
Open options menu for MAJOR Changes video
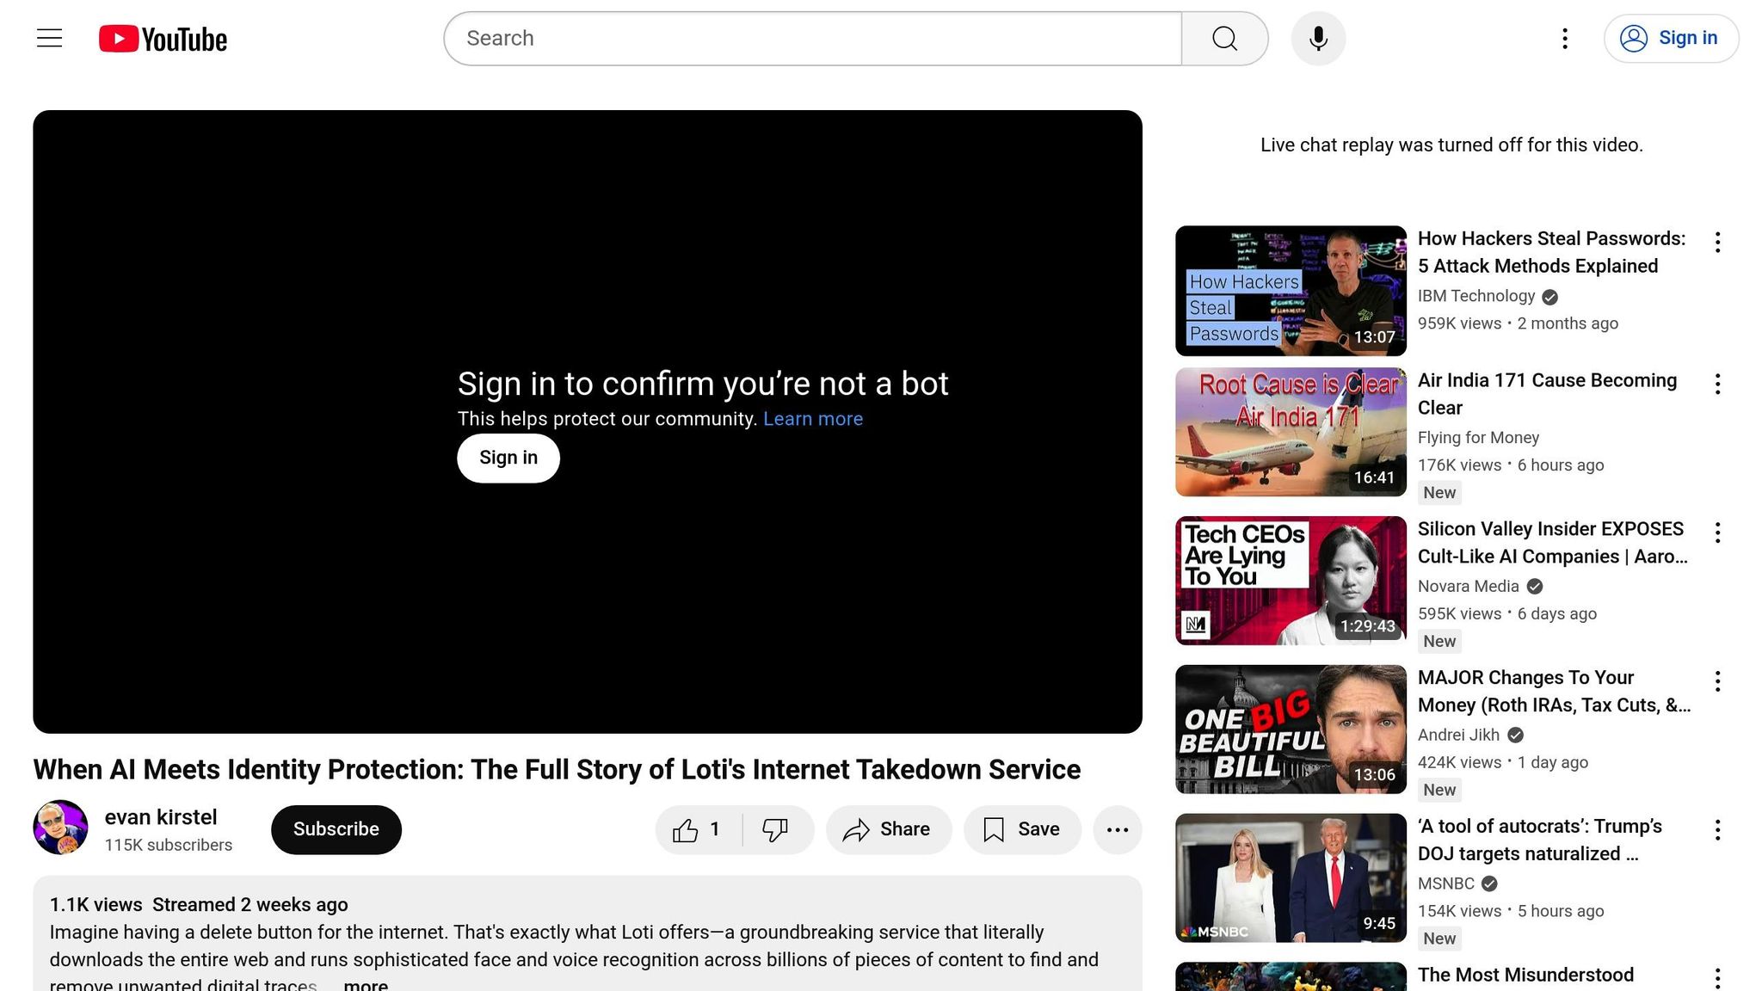1717,682
